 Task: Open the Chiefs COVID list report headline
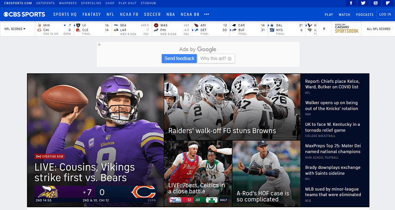click(x=332, y=84)
